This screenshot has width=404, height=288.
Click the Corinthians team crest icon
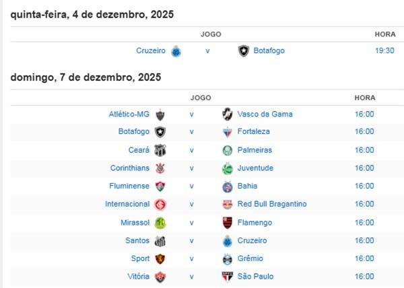pos(160,168)
